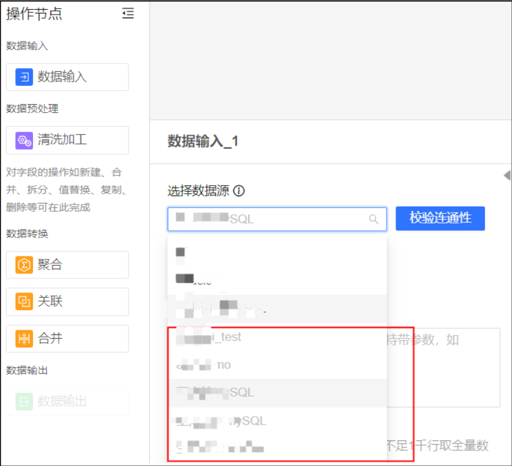Click the greyed-out 数据输出 node icon
512x466 pixels.
[x=24, y=401]
